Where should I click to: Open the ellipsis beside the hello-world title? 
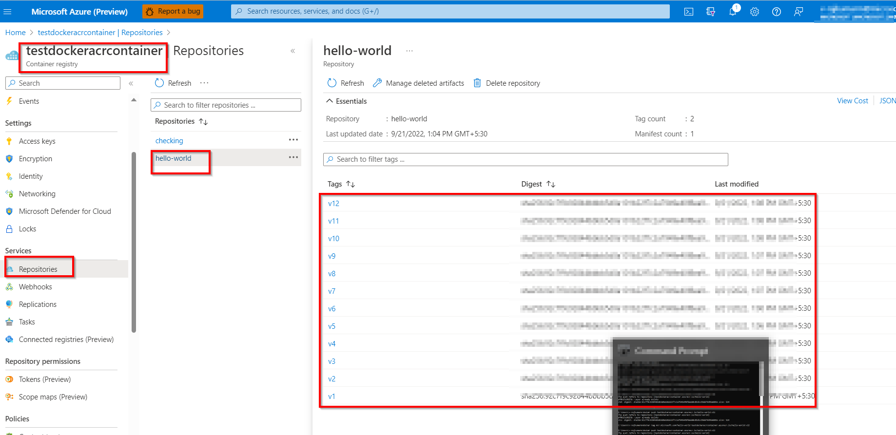click(x=409, y=51)
